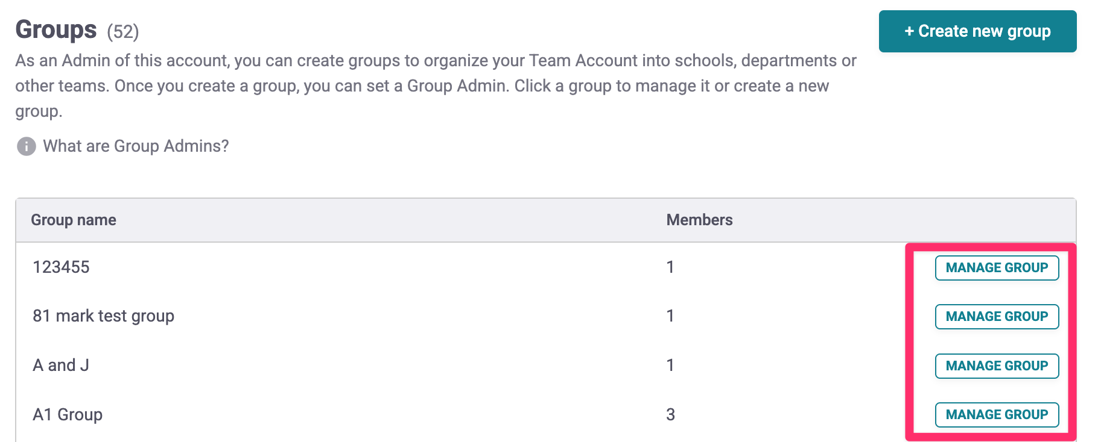Click the (52) group count
This screenshot has width=1098, height=442.
[123, 32]
